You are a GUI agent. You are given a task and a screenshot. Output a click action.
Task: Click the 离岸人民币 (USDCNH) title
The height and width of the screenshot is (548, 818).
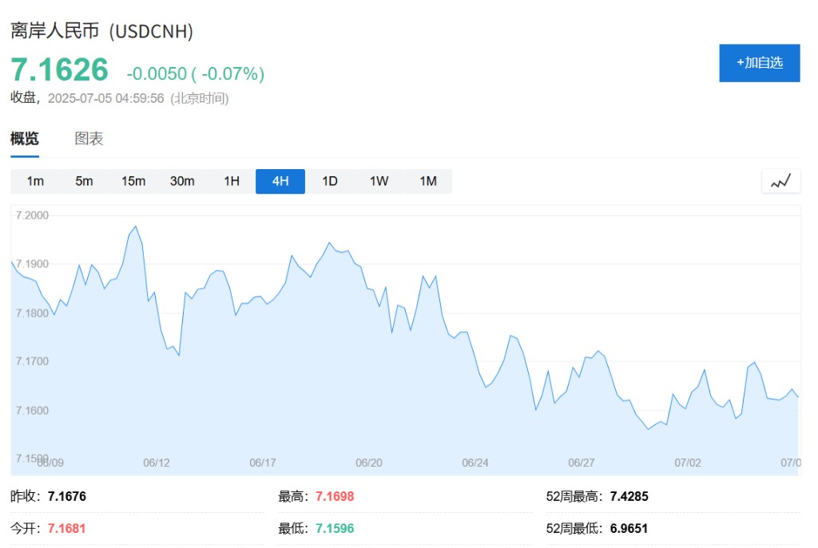pos(101,31)
